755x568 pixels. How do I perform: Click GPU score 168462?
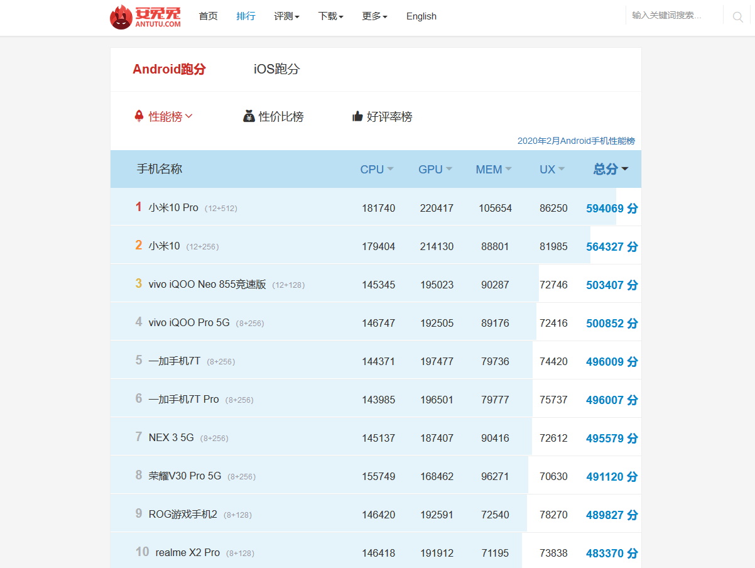(437, 476)
